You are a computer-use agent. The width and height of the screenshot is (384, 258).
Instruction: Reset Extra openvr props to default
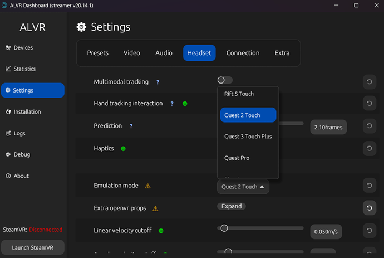pos(368,208)
